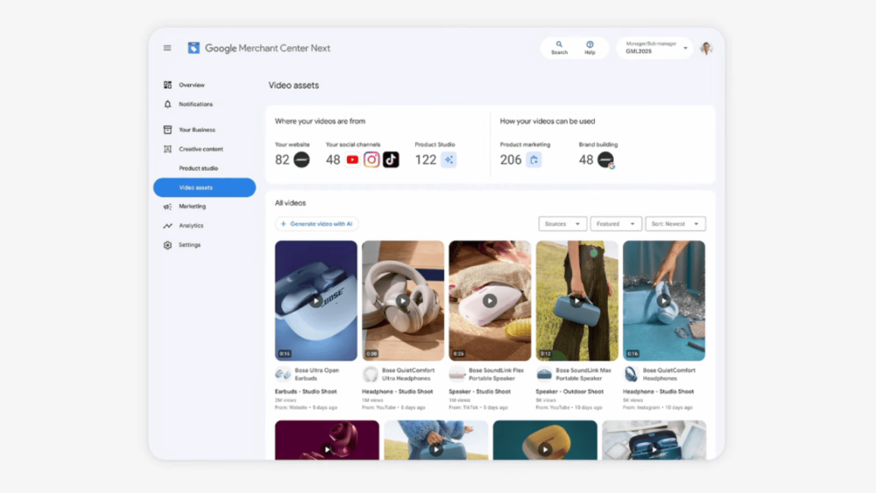Image resolution: width=876 pixels, height=493 pixels.
Task: Open Settings in the sidebar
Action: point(189,244)
